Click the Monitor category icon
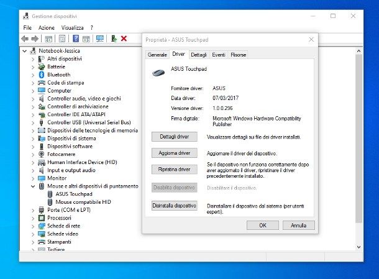Screen dimensions: 379x279 coord(42,178)
